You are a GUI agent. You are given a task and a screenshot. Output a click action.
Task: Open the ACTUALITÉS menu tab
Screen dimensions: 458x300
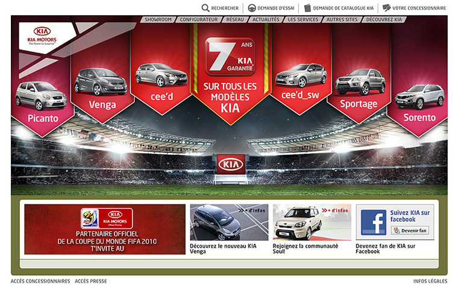click(266, 19)
